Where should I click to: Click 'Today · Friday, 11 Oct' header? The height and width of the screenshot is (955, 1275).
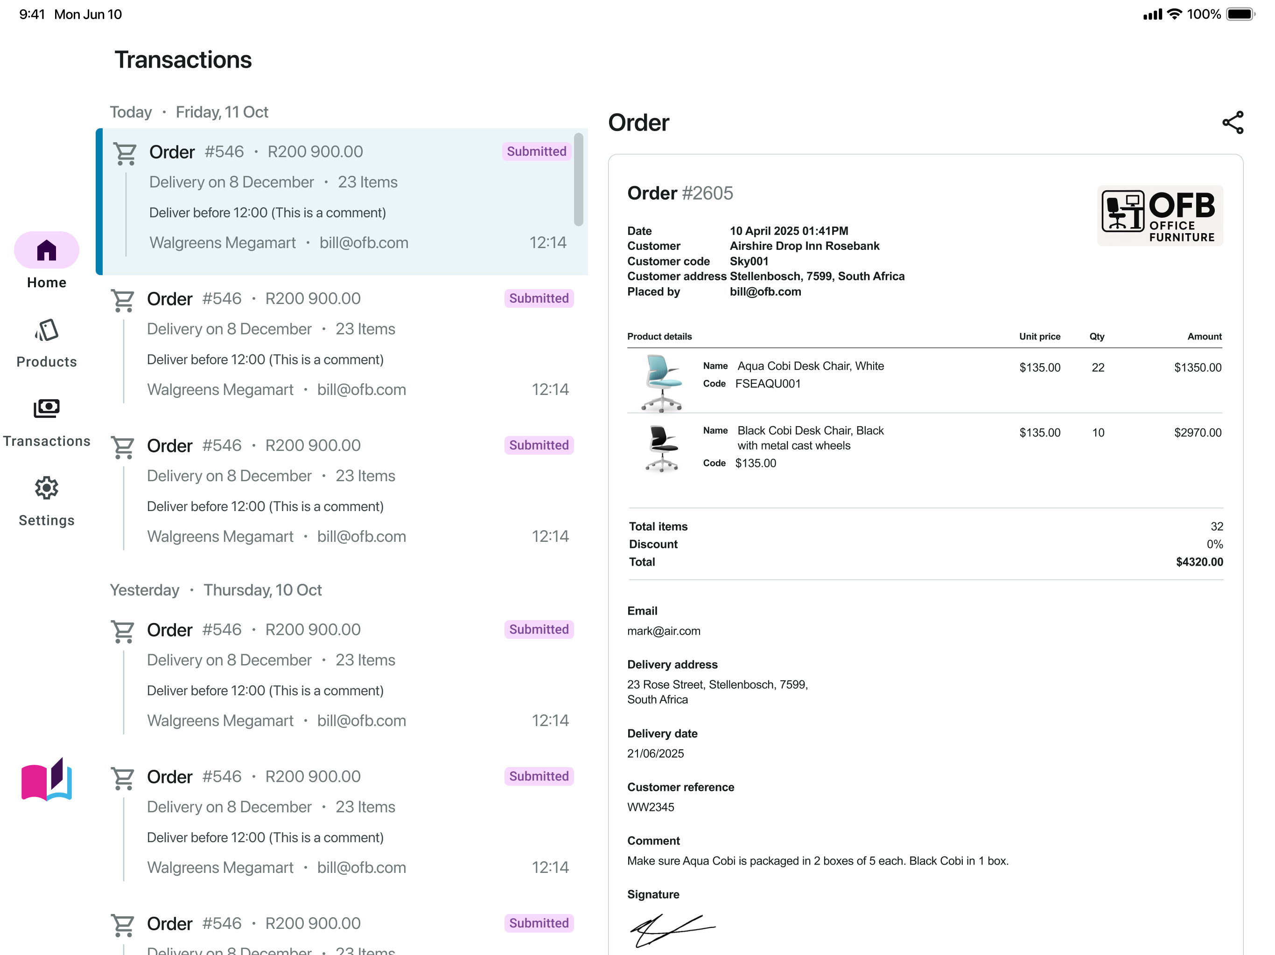pyautogui.click(x=189, y=112)
